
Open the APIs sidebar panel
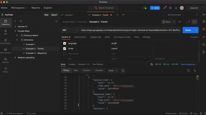pos(5,32)
